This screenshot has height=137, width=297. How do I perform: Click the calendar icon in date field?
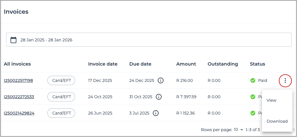13,40
